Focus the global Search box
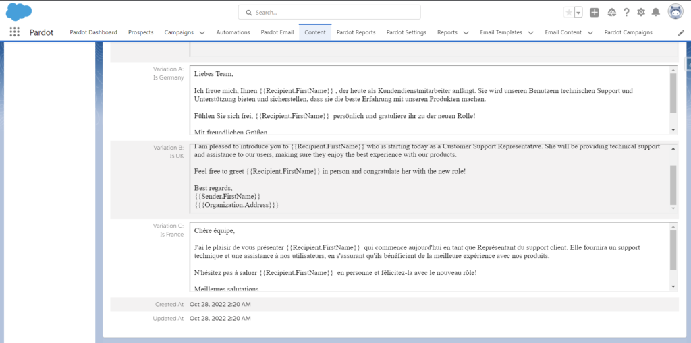Viewport: 691px width, 343px height. click(x=329, y=13)
